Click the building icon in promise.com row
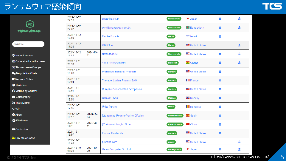 tap(239, 142)
